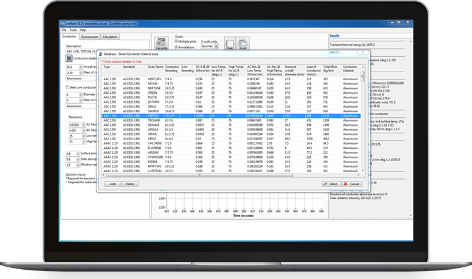Select the IODINE conductor row

(x=231, y=162)
